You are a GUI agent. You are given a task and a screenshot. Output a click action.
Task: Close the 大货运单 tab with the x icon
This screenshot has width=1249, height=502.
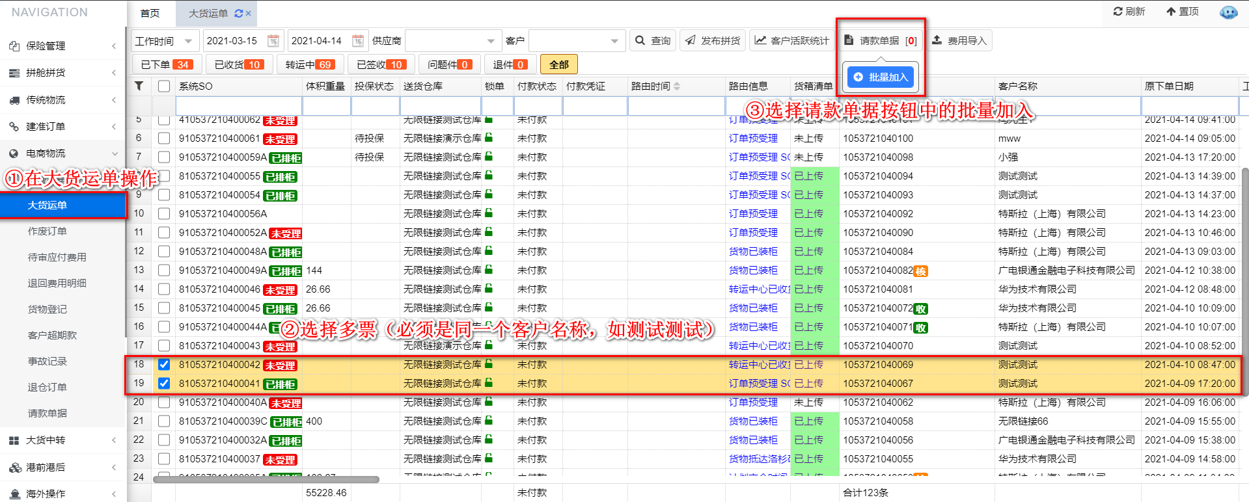pos(249,14)
